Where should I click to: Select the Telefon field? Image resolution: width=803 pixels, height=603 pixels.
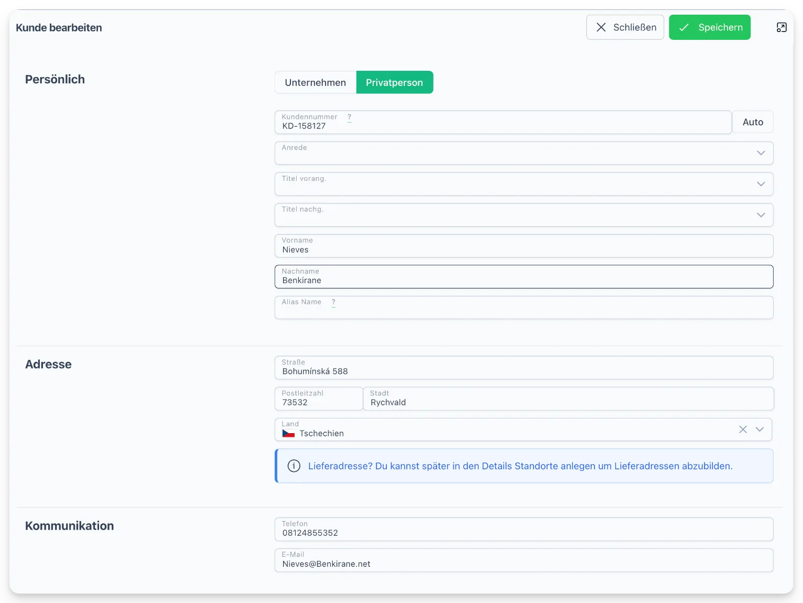click(524, 530)
